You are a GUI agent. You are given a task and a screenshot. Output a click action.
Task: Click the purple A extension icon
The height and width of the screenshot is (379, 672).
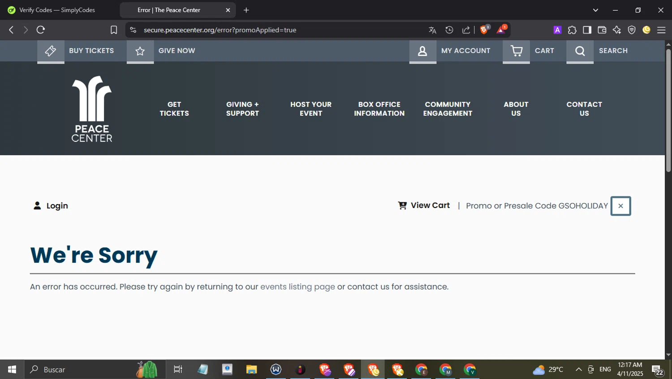[x=557, y=30]
